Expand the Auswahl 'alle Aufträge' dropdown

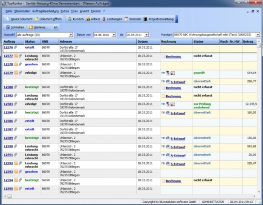tap(72, 34)
